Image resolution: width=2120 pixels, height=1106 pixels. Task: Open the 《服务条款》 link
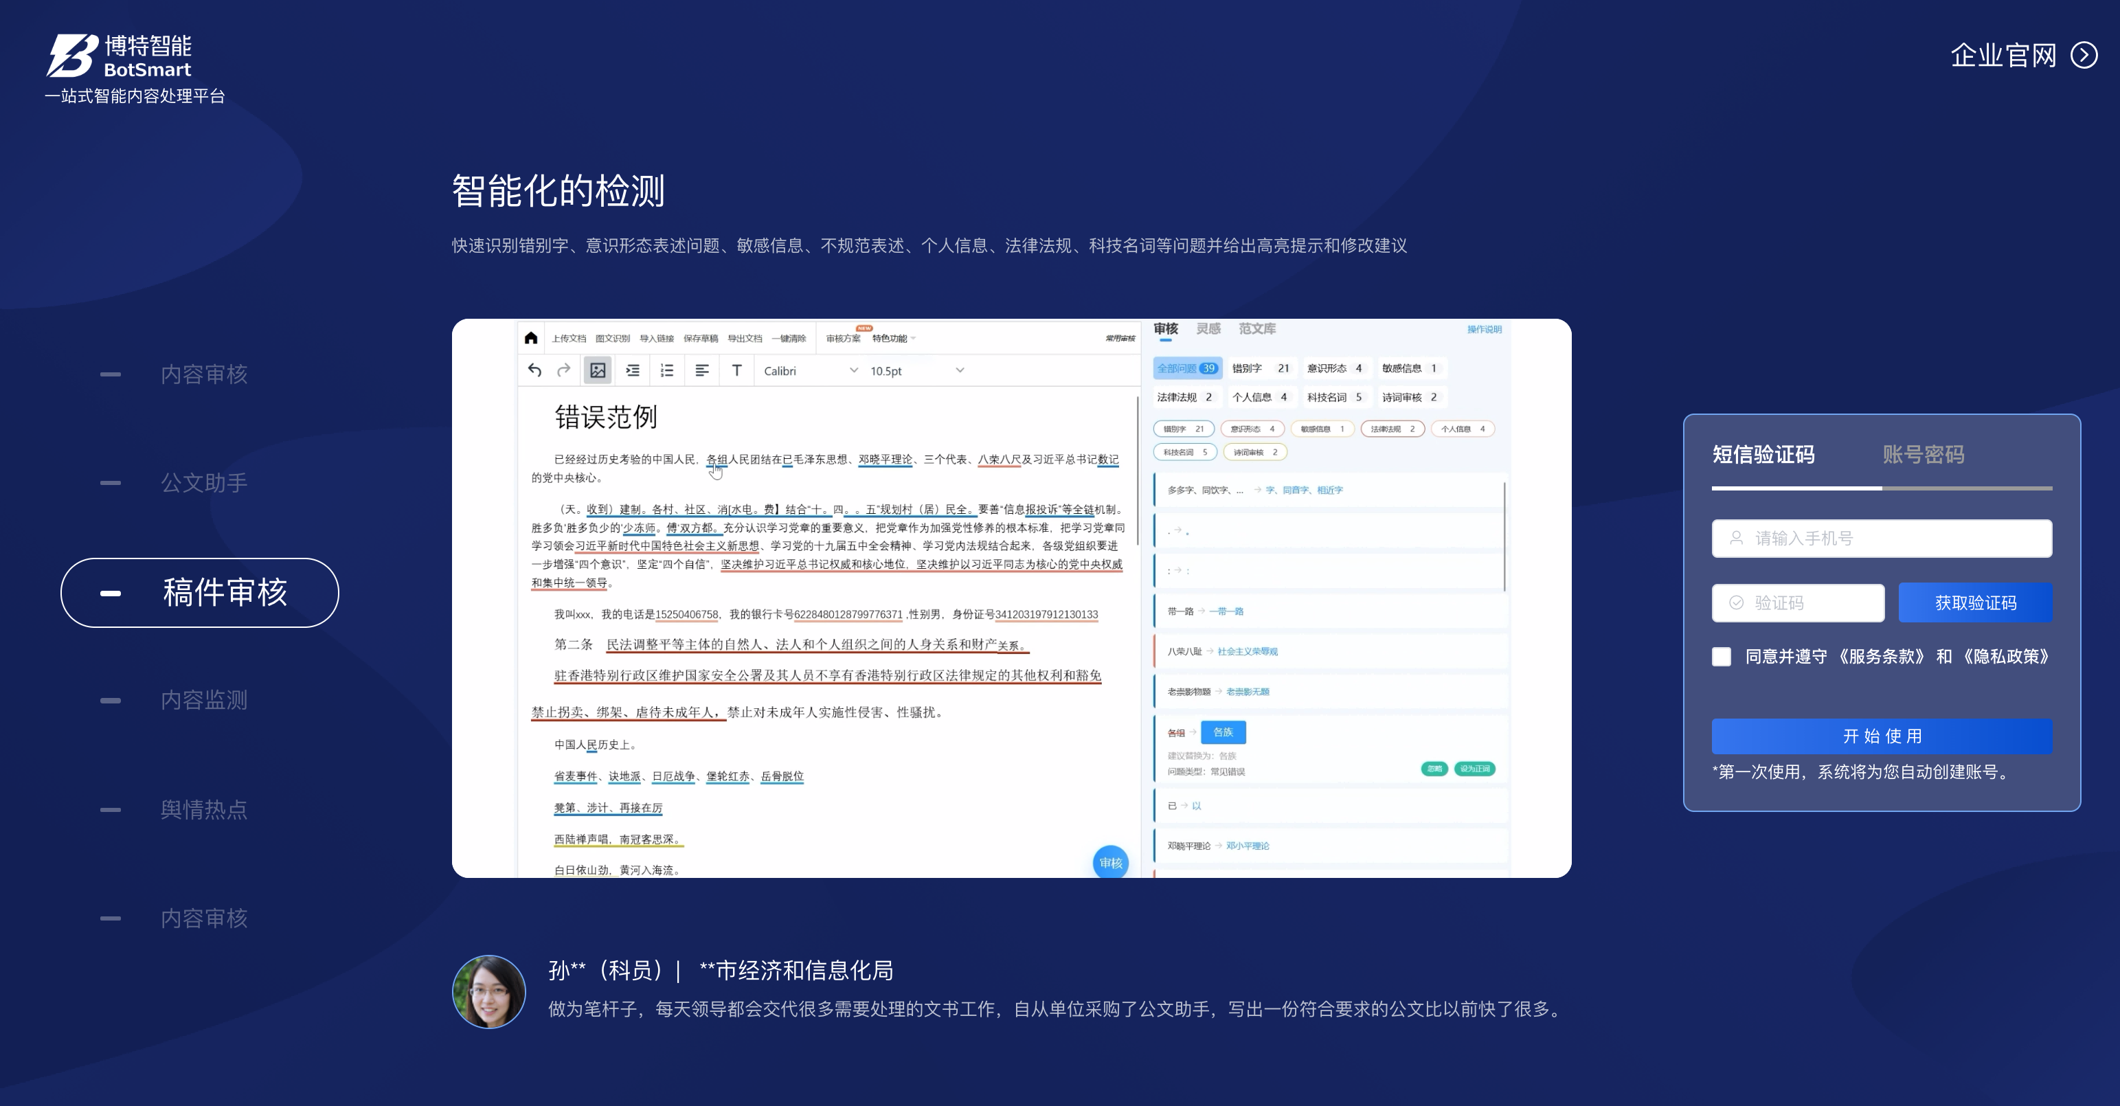click(1882, 657)
